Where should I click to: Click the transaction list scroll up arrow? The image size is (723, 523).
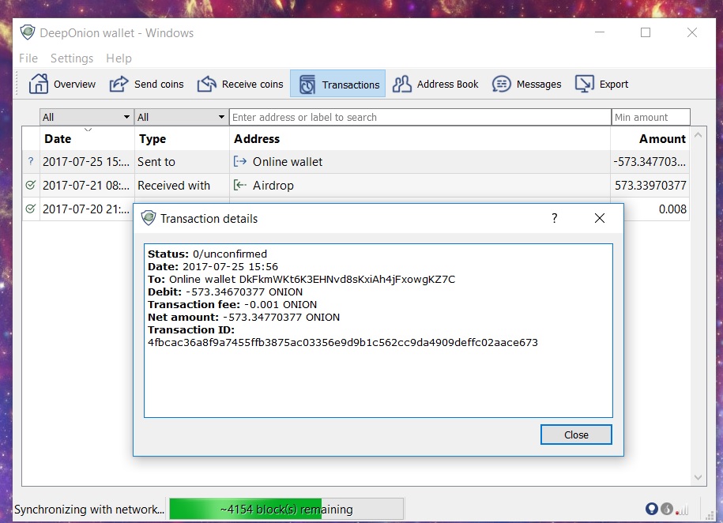point(698,135)
